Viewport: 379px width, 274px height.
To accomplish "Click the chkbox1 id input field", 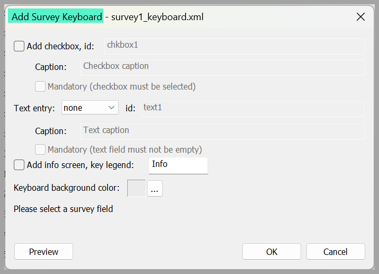I will (234, 46).
